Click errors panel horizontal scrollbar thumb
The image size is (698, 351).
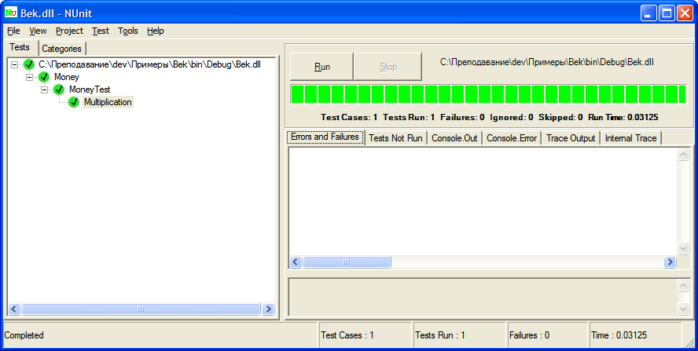[347, 262]
